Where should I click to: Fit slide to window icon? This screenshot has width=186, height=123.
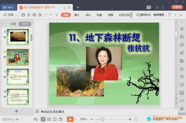click(136, 119)
